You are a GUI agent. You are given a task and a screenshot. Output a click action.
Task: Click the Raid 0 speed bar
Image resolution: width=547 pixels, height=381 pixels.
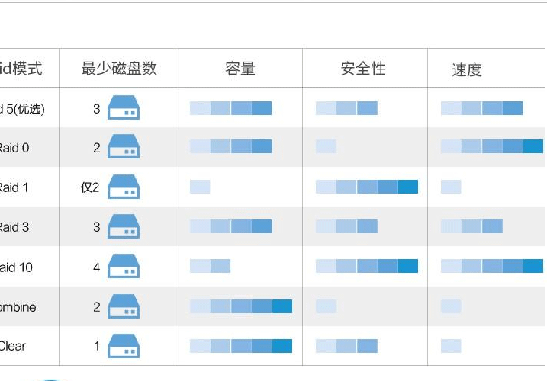492,146
